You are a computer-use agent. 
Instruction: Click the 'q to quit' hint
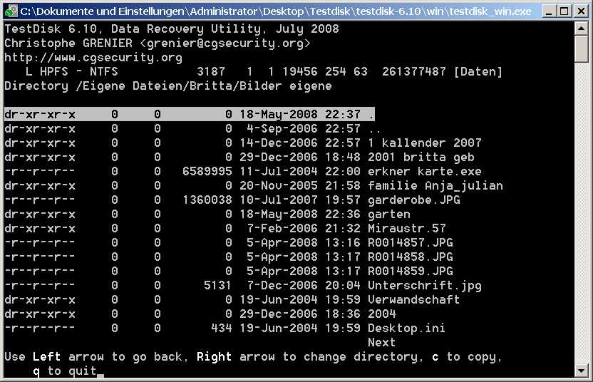65,371
